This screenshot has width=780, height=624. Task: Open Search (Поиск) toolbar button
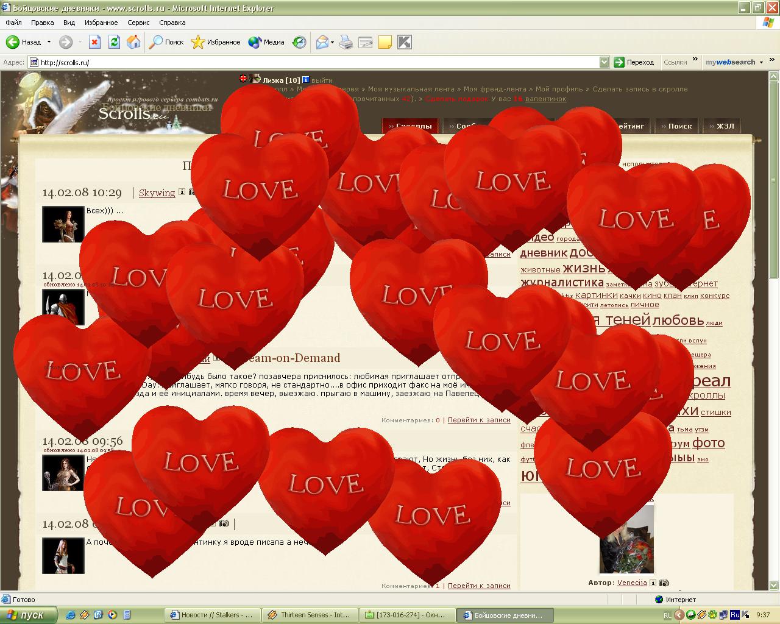[x=167, y=42]
